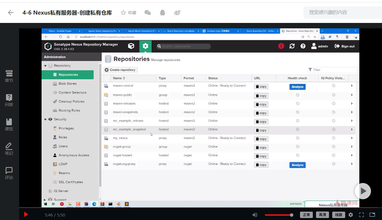Viewport: 382px width, 220px height.
Task: Open details arrow for mc_example_release row
Action: (352, 121)
